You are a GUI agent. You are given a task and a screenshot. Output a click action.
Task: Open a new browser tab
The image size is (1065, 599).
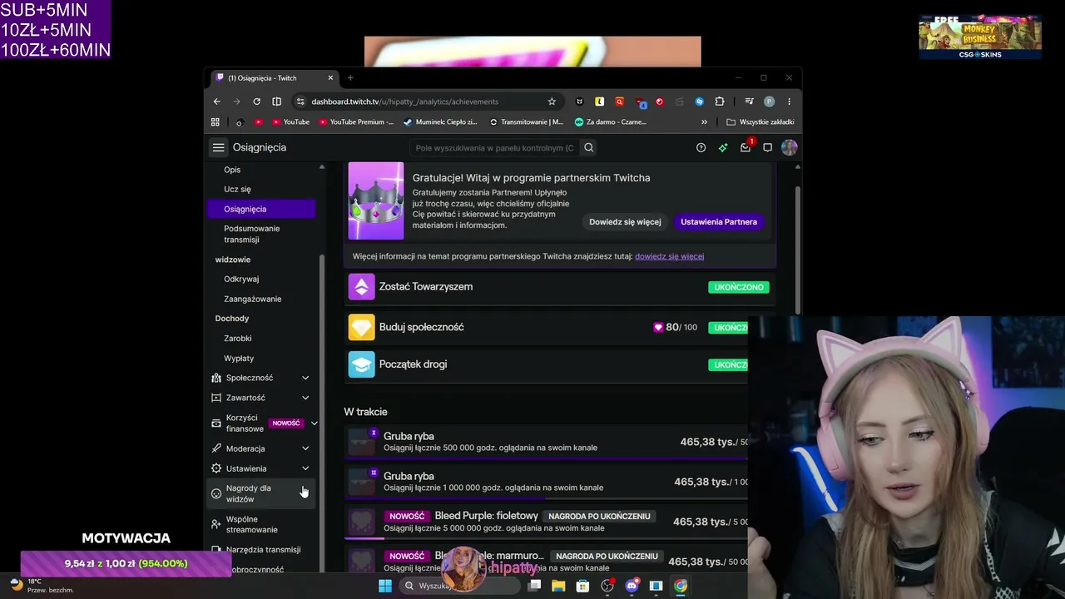tap(350, 78)
